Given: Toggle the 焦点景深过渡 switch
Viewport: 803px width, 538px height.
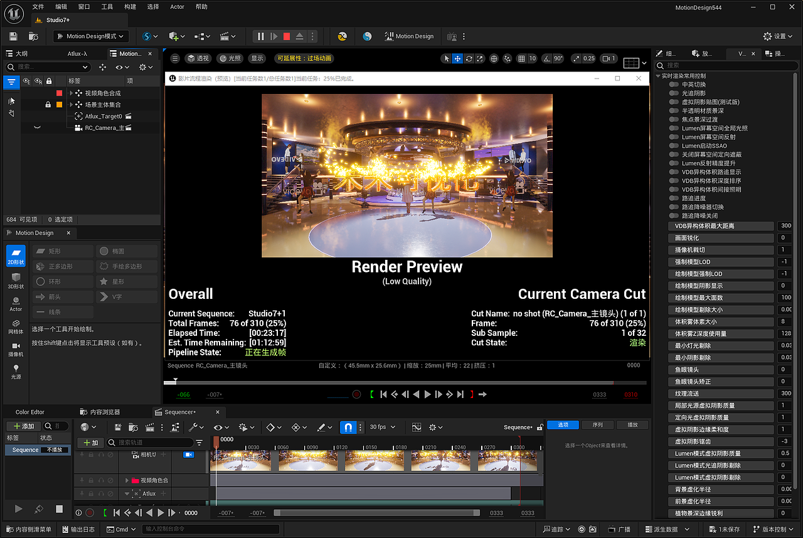Looking at the screenshot, I should point(674,119).
